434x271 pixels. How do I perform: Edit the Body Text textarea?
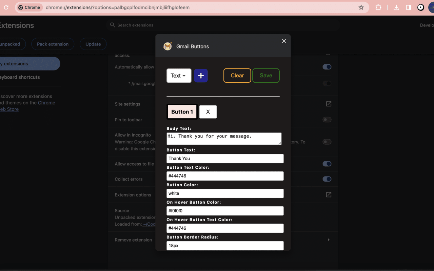[224, 139]
